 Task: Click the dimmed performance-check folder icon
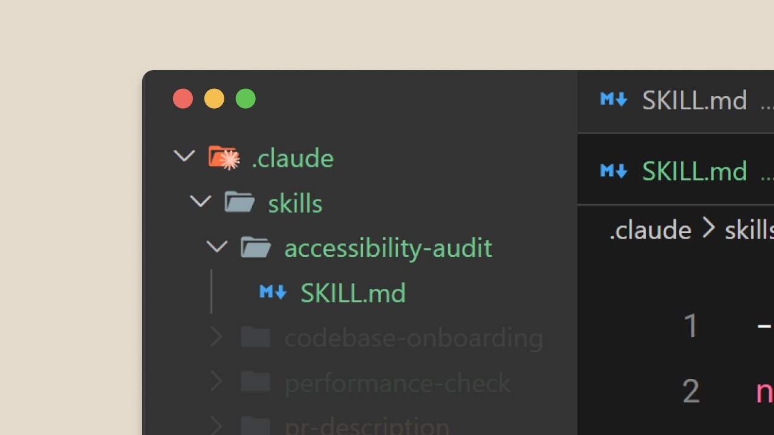click(x=256, y=382)
